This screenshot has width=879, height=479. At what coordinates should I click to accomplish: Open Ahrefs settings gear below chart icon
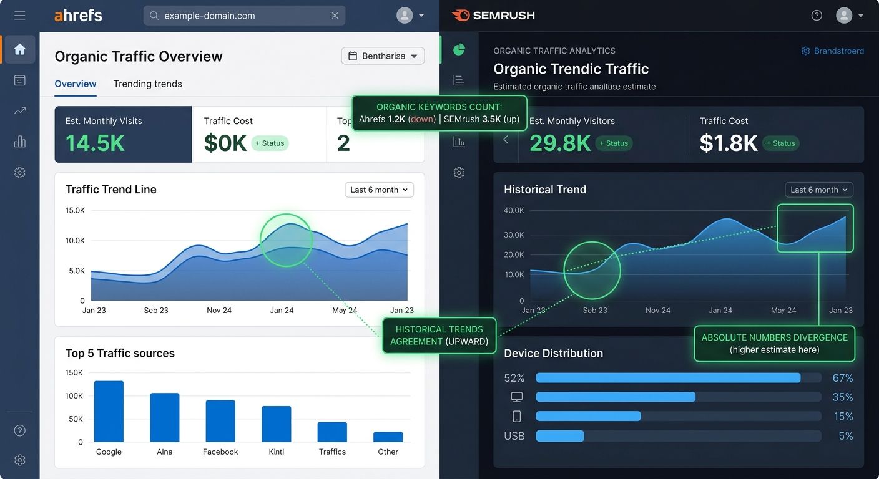tap(20, 173)
